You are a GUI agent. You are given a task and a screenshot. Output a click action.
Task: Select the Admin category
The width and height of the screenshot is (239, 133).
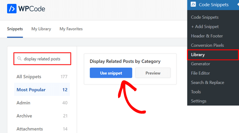42,103
